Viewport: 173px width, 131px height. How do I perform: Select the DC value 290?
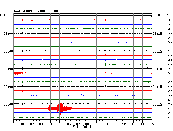pyautogui.click(x=170, y=117)
